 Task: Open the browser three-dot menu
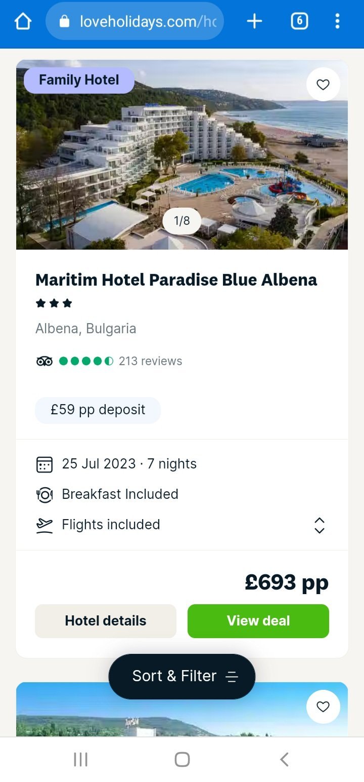[x=337, y=21]
